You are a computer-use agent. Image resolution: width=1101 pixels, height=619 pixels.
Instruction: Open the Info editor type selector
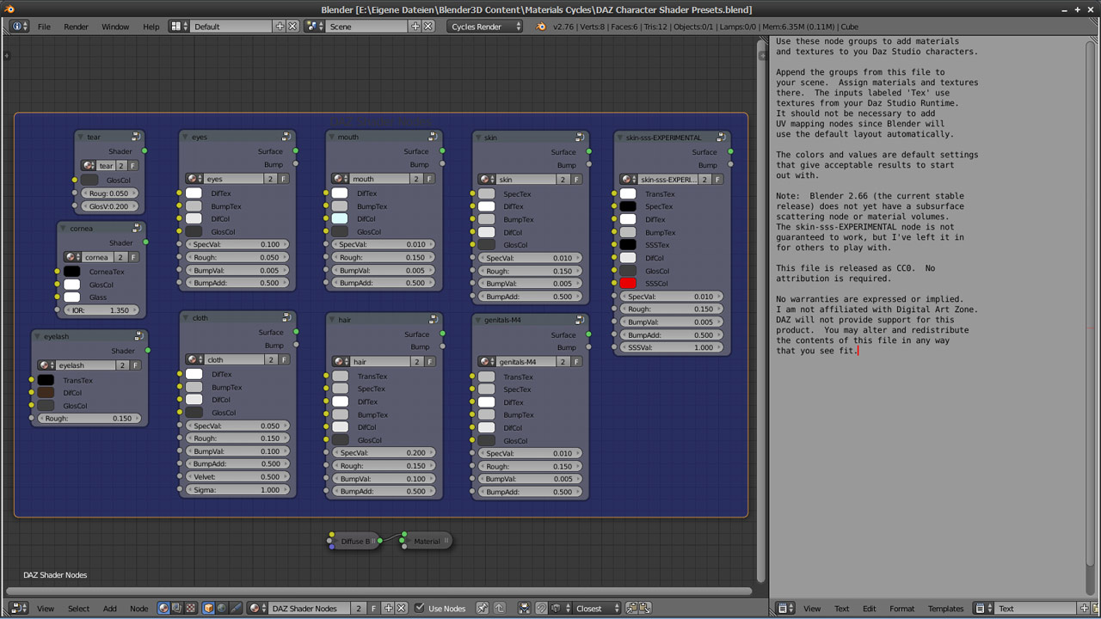(19, 27)
